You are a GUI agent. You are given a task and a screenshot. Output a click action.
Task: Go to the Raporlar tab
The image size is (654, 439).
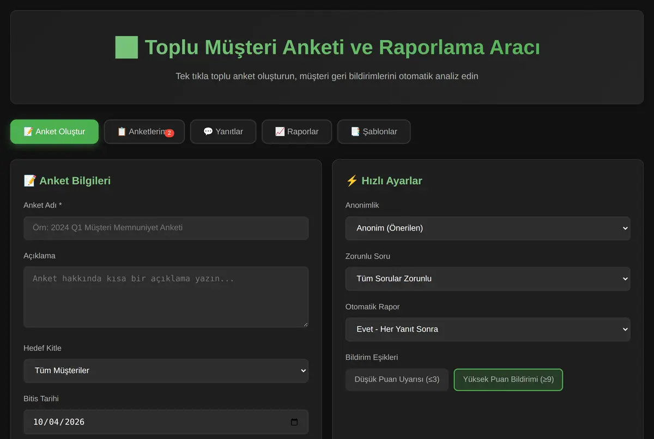tap(296, 132)
